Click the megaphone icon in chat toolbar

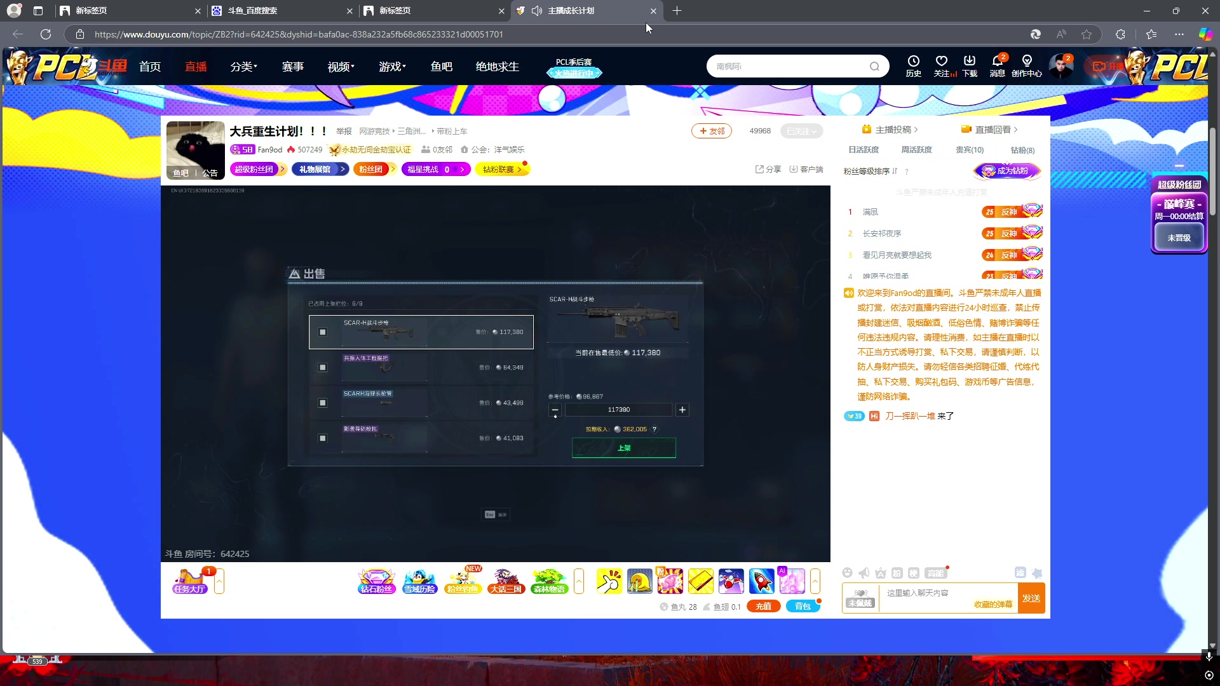864,573
